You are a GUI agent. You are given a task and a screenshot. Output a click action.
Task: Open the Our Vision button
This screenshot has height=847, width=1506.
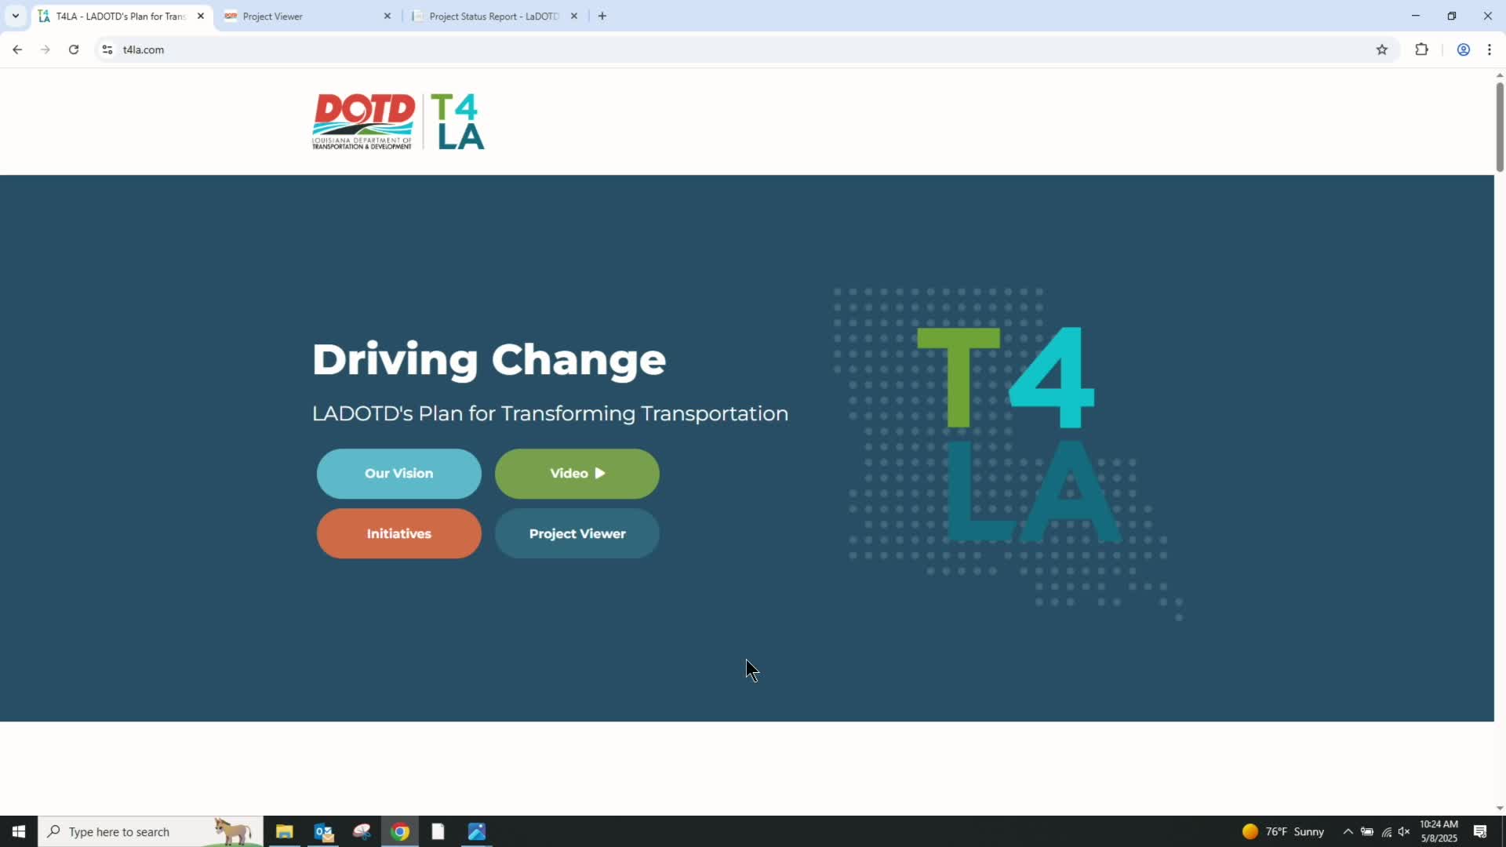click(x=398, y=474)
